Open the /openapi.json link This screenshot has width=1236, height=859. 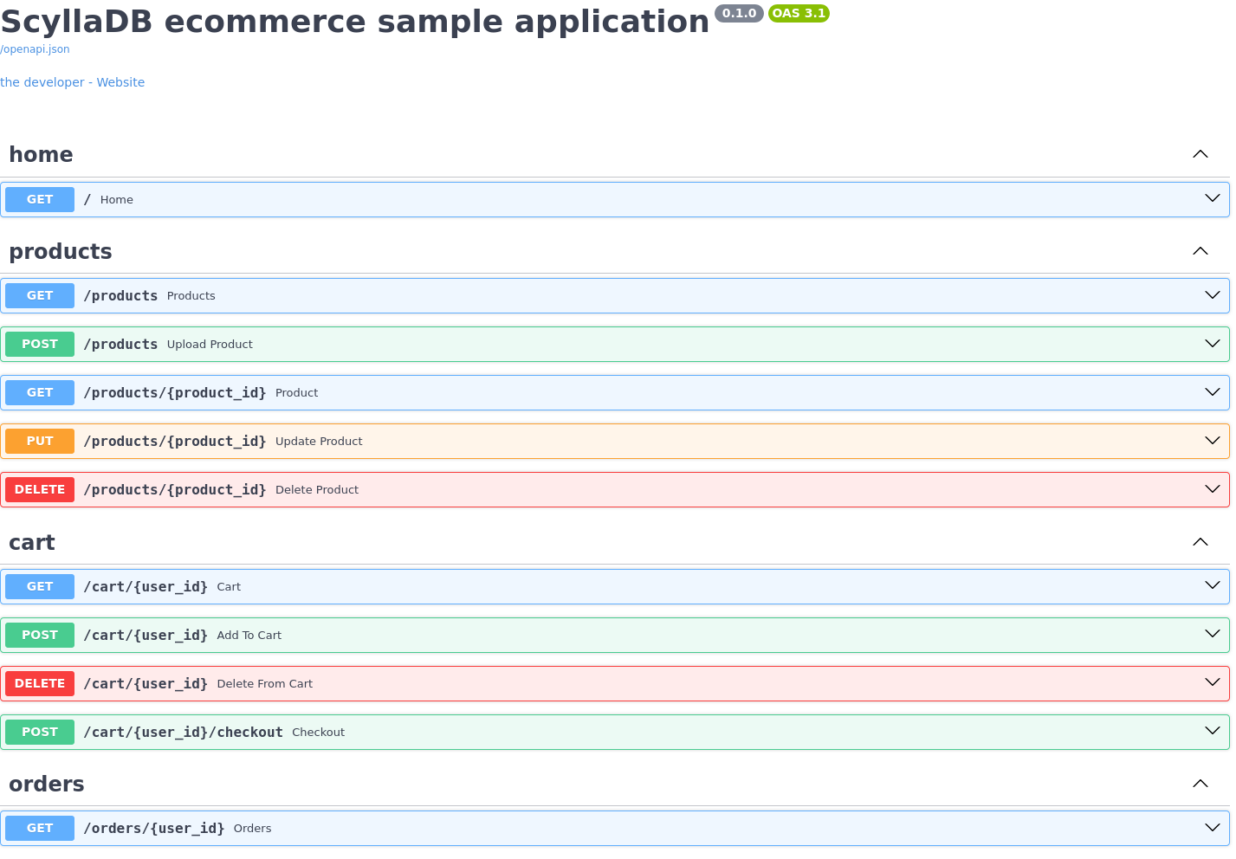pos(35,49)
